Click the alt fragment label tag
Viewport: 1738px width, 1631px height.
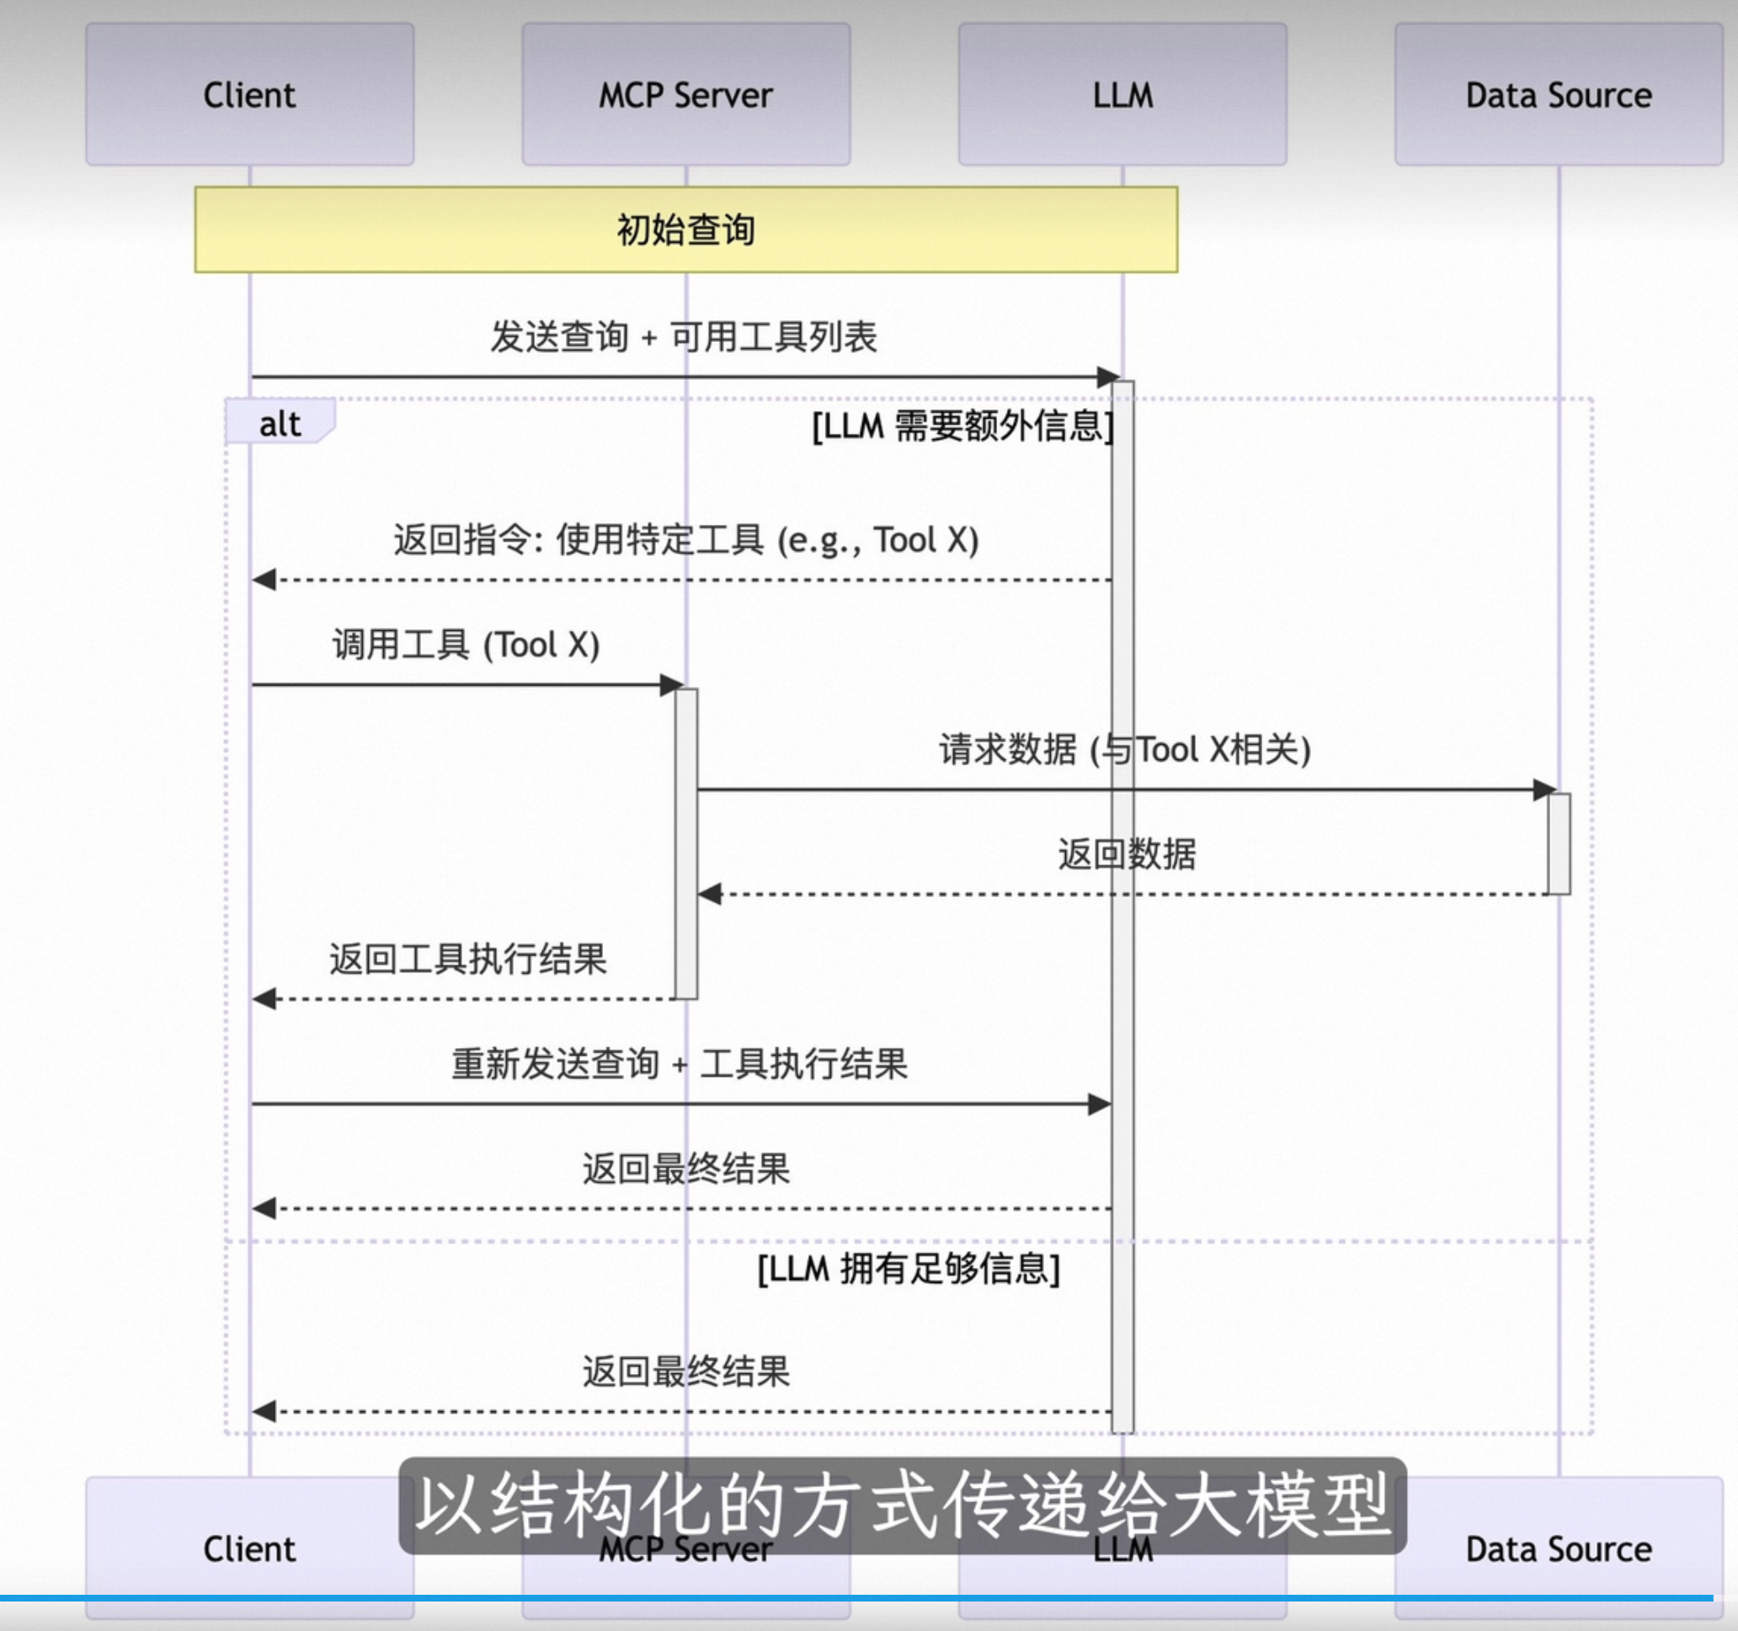(x=280, y=421)
